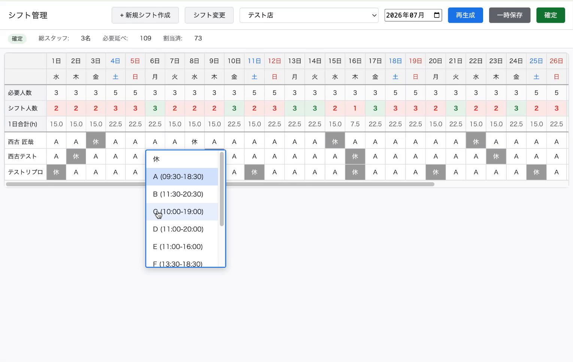Open テストリプロ's 休 cell on 11日
The image size is (573, 362).
click(254, 172)
